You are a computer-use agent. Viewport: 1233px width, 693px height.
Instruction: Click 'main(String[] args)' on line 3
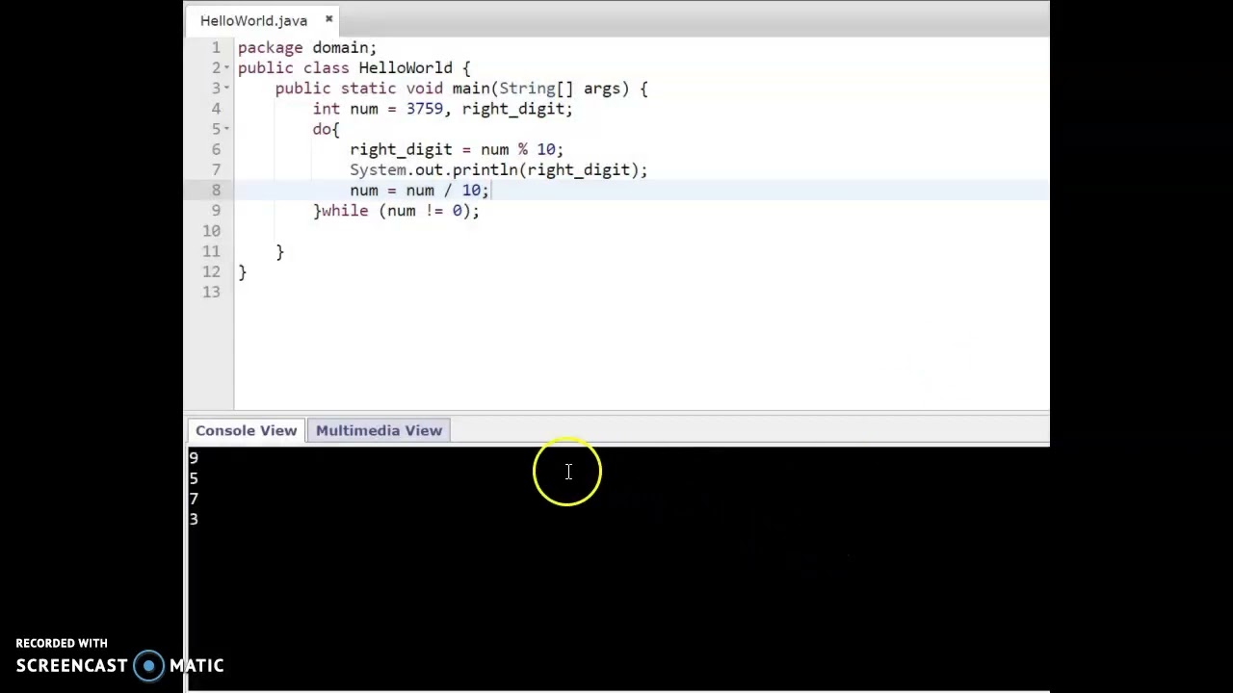click(x=540, y=89)
